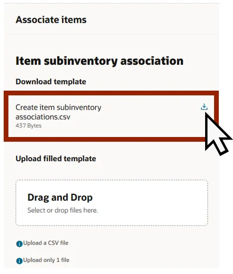Image resolution: width=233 pixels, height=274 pixels.
Task: Click the word associations.csv in the file name
Action: (43, 117)
